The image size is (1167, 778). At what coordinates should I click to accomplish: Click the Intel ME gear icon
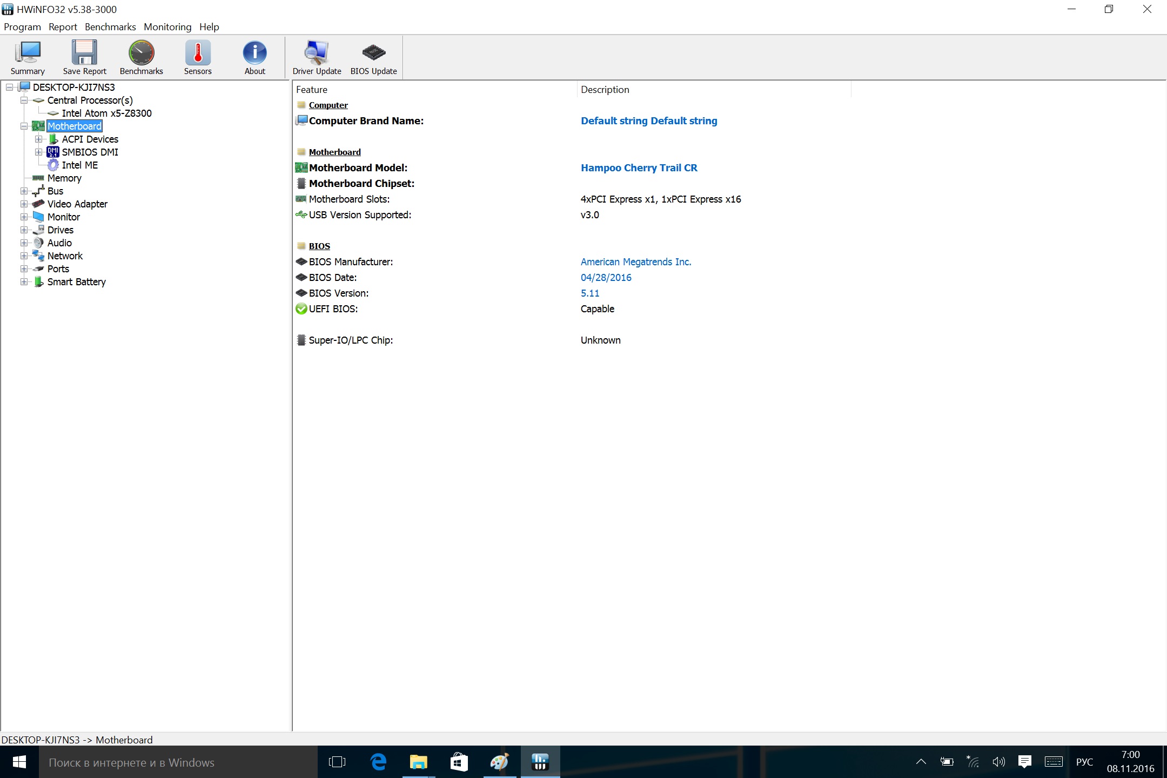(53, 165)
